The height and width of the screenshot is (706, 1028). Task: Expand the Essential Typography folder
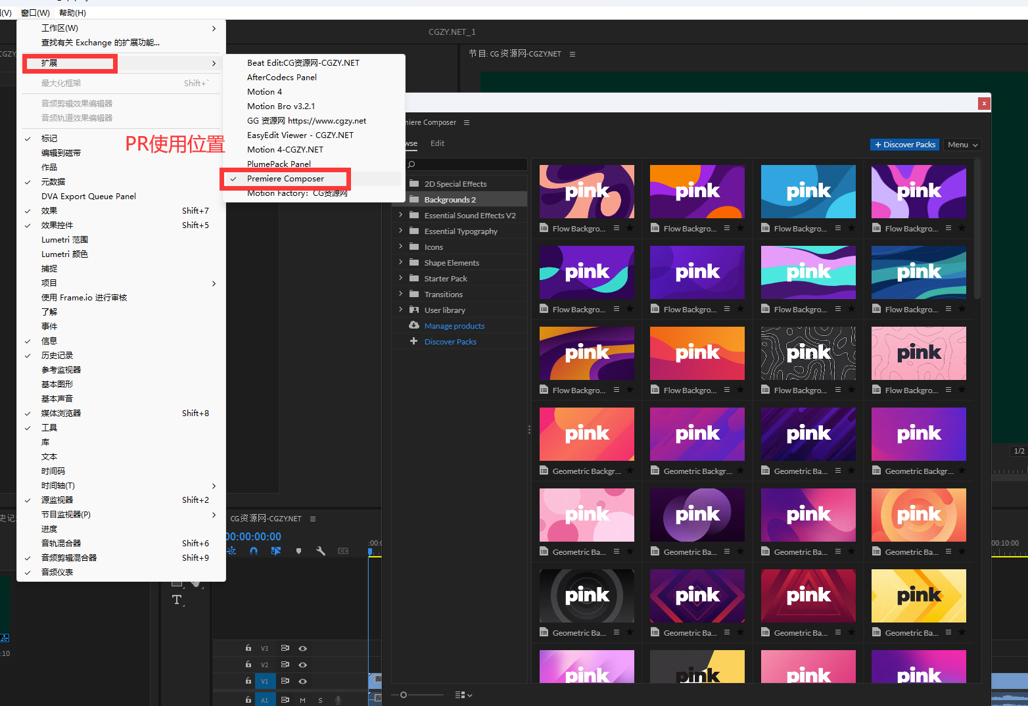pyautogui.click(x=400, y=231)
